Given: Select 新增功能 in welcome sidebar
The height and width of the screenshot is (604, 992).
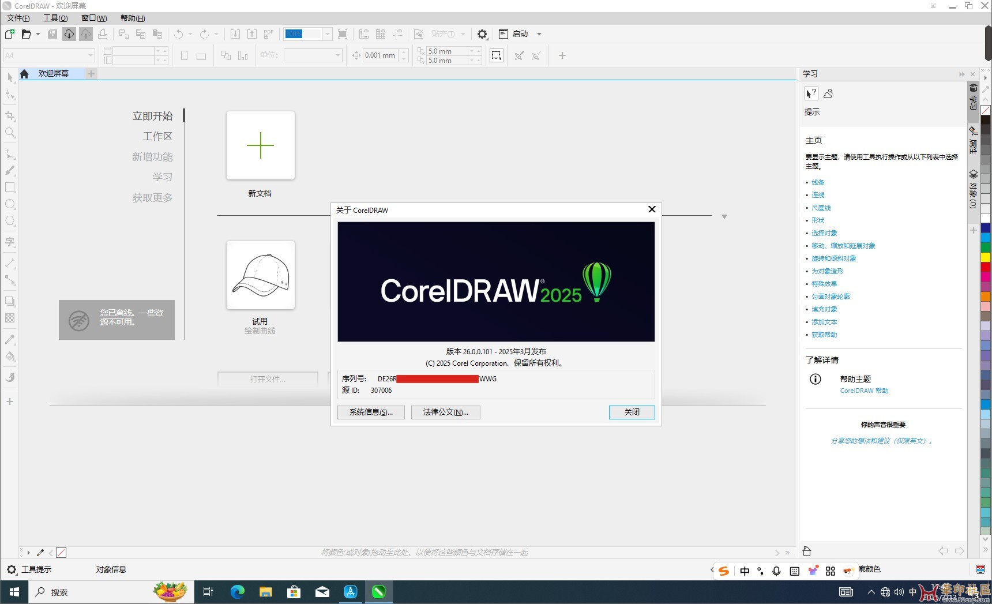Looking at the screenshot, I should [152, 157].
